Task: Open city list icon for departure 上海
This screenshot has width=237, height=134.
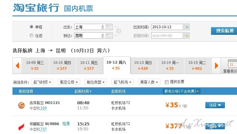Action: tap(108, 27)
